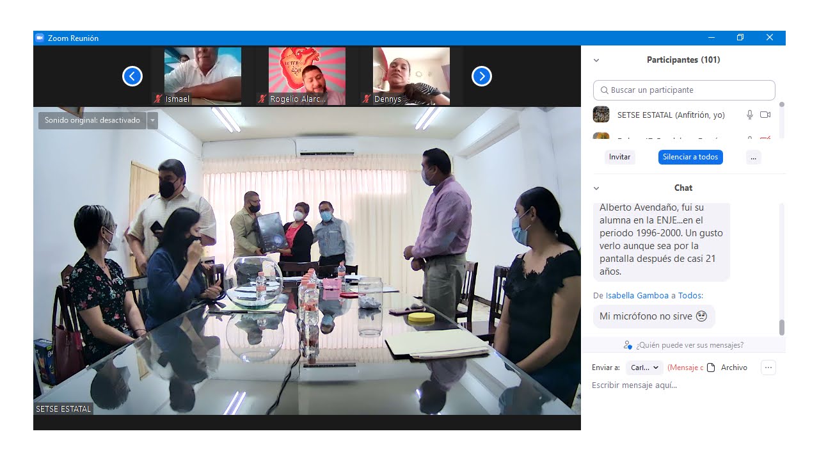Screen dimensions: 819x461
Task: Select Dennys's video thumbnail
Action: click(411, 76)
